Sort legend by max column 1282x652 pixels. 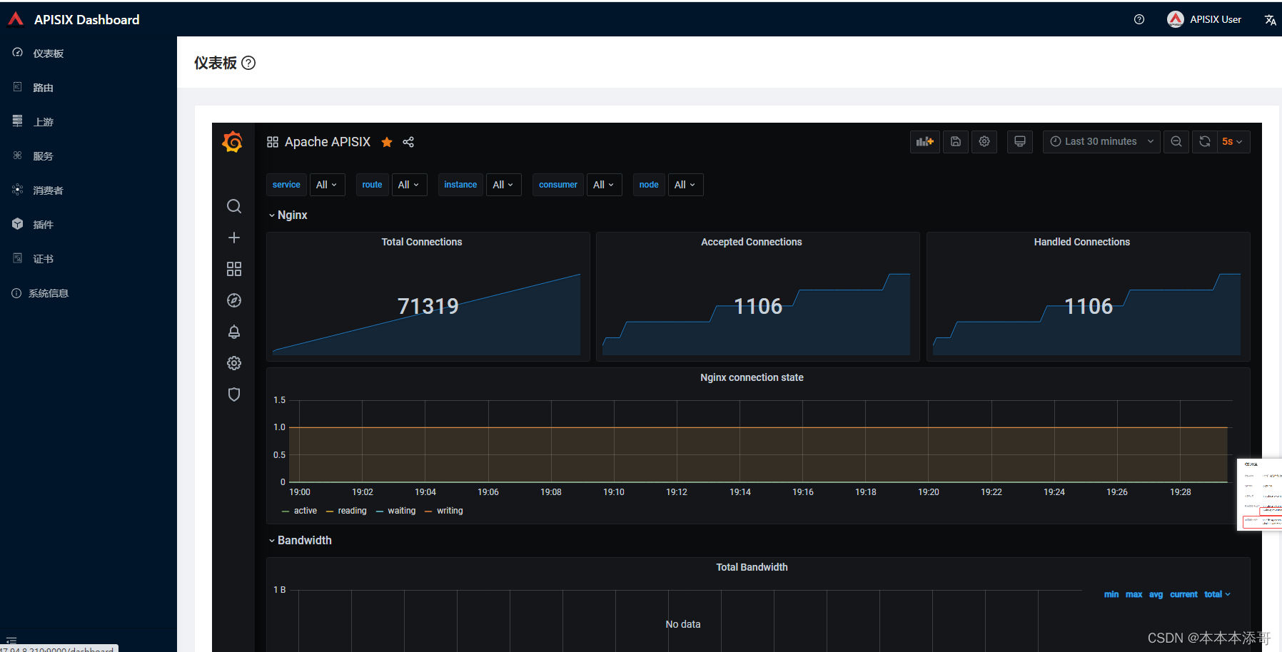point(1134,594)
